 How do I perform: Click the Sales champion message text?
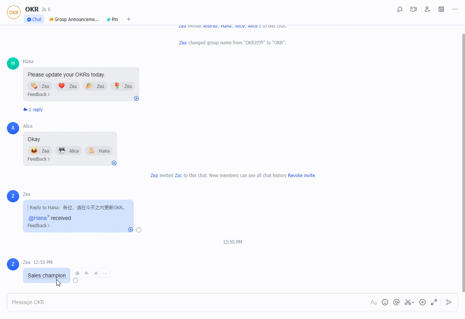47,275
